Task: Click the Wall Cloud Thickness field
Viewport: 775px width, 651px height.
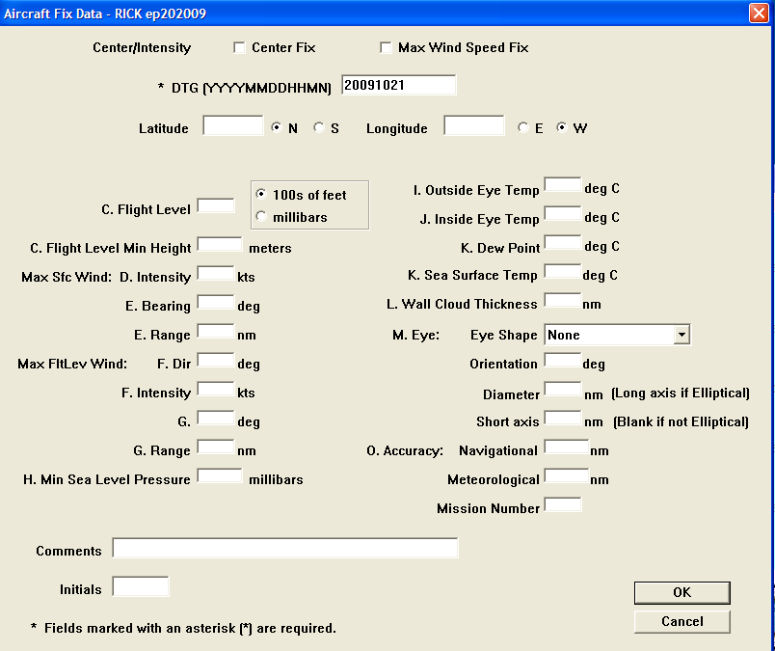Action: click(561, 304)
